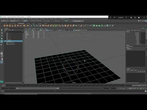Screen dimensions: 147x110
Task: Open the Symmetry dropdown
Action: tap(57, 21)
